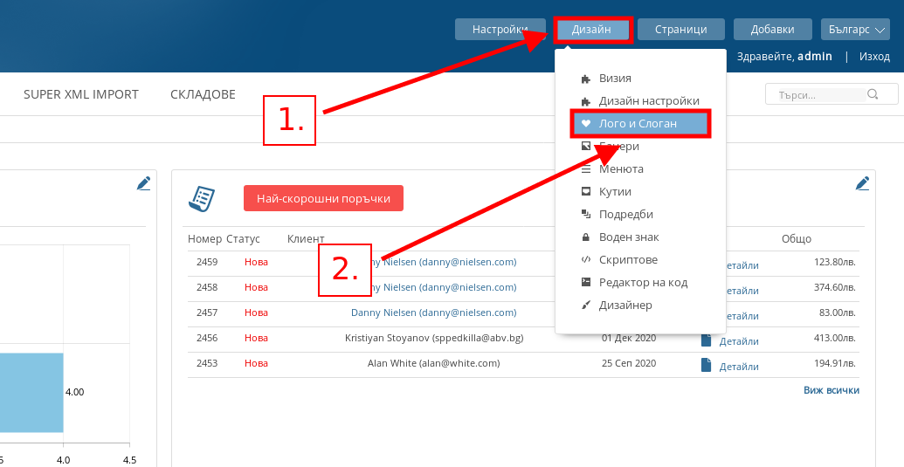Select Лого и Слоган menu item
Image resolution: width=904 pixels, height=467 pixels.
tap(638, 124)
